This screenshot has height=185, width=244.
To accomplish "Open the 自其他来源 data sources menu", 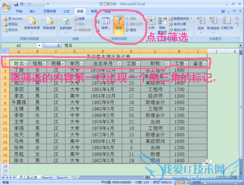I will (x=32, y=24).
